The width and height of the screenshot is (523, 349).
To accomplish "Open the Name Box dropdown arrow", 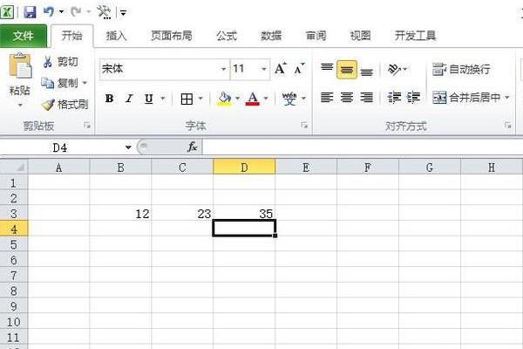I will tap(128, 147).
